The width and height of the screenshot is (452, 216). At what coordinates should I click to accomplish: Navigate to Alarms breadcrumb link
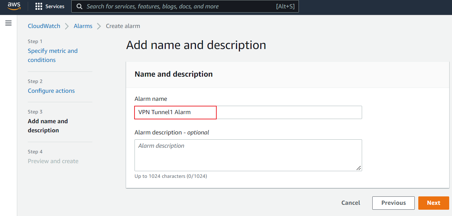pos(83,26)
